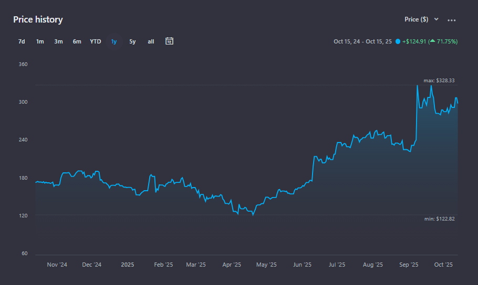Image resolution: width=478 pixels, height=285 pixels.
Task: Switch chart to 5y range
Action: coord(132,41)
